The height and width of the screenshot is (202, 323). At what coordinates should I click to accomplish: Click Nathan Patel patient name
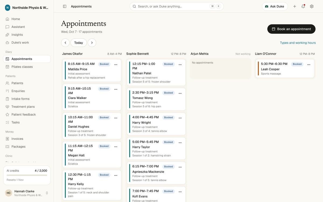point(142,73)
